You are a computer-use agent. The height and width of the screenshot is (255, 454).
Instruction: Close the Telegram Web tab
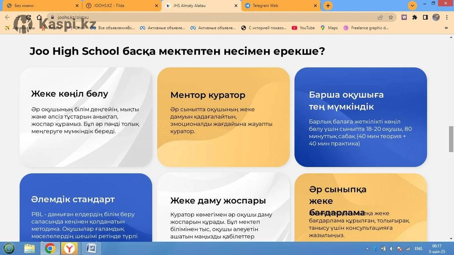pyautogui.click(x=315, y=6)
